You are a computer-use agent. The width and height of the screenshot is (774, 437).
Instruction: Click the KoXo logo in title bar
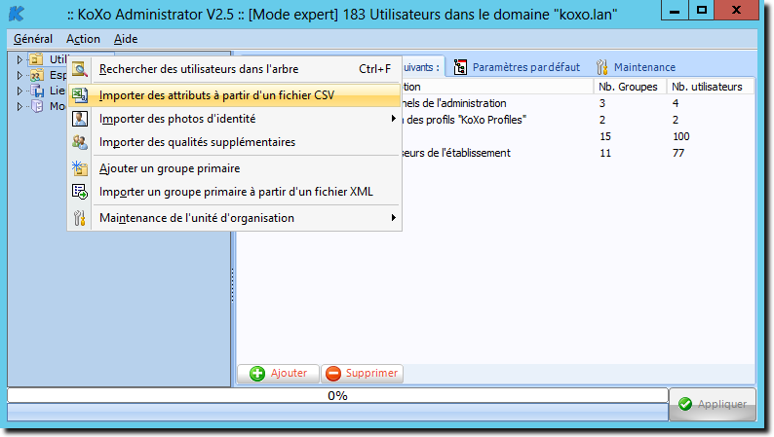[x=17, y=14]
